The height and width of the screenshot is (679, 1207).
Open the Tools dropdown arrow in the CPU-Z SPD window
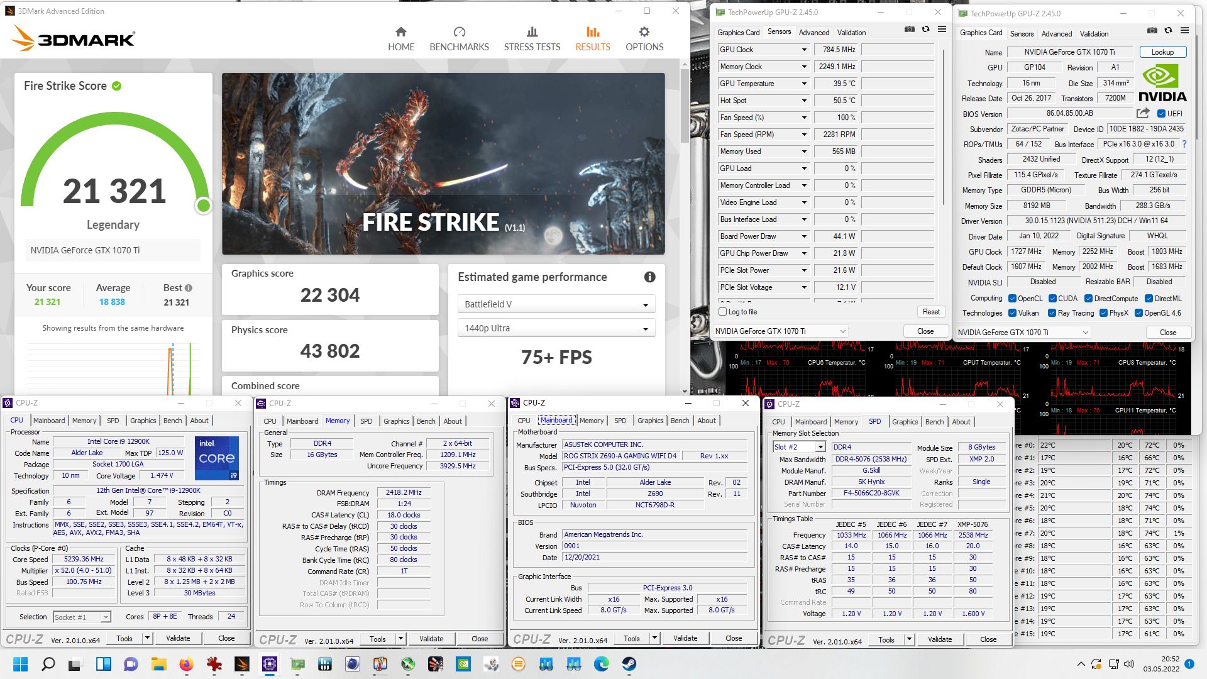click(x=909, y=639)
